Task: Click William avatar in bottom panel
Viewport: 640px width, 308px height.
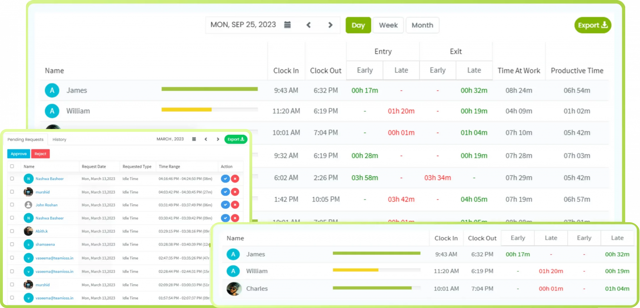Action: point(233,271)
